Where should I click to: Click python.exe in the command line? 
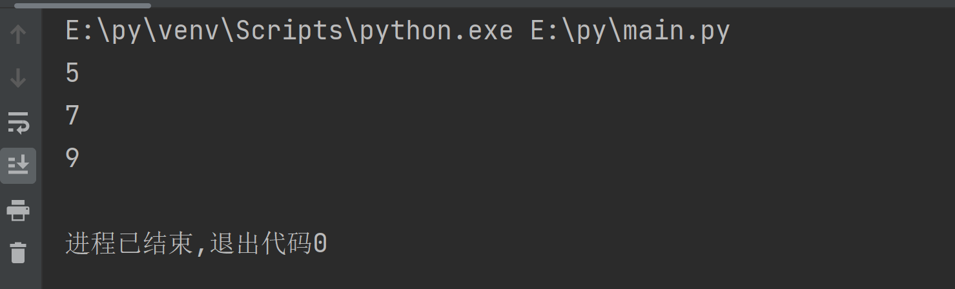point(436,31)
